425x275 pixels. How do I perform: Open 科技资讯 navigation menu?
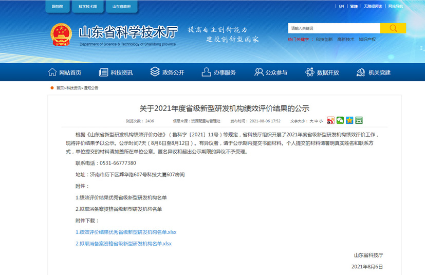coord(116,72)
